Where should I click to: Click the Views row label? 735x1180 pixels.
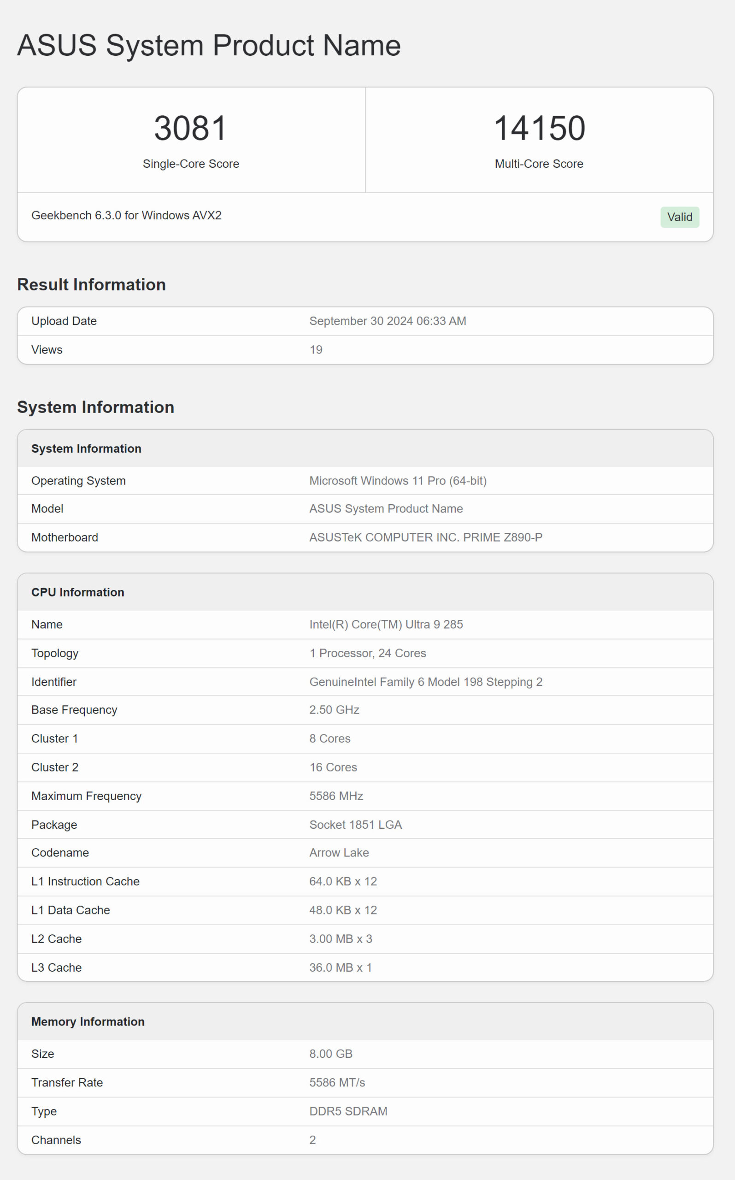(47, 349)
